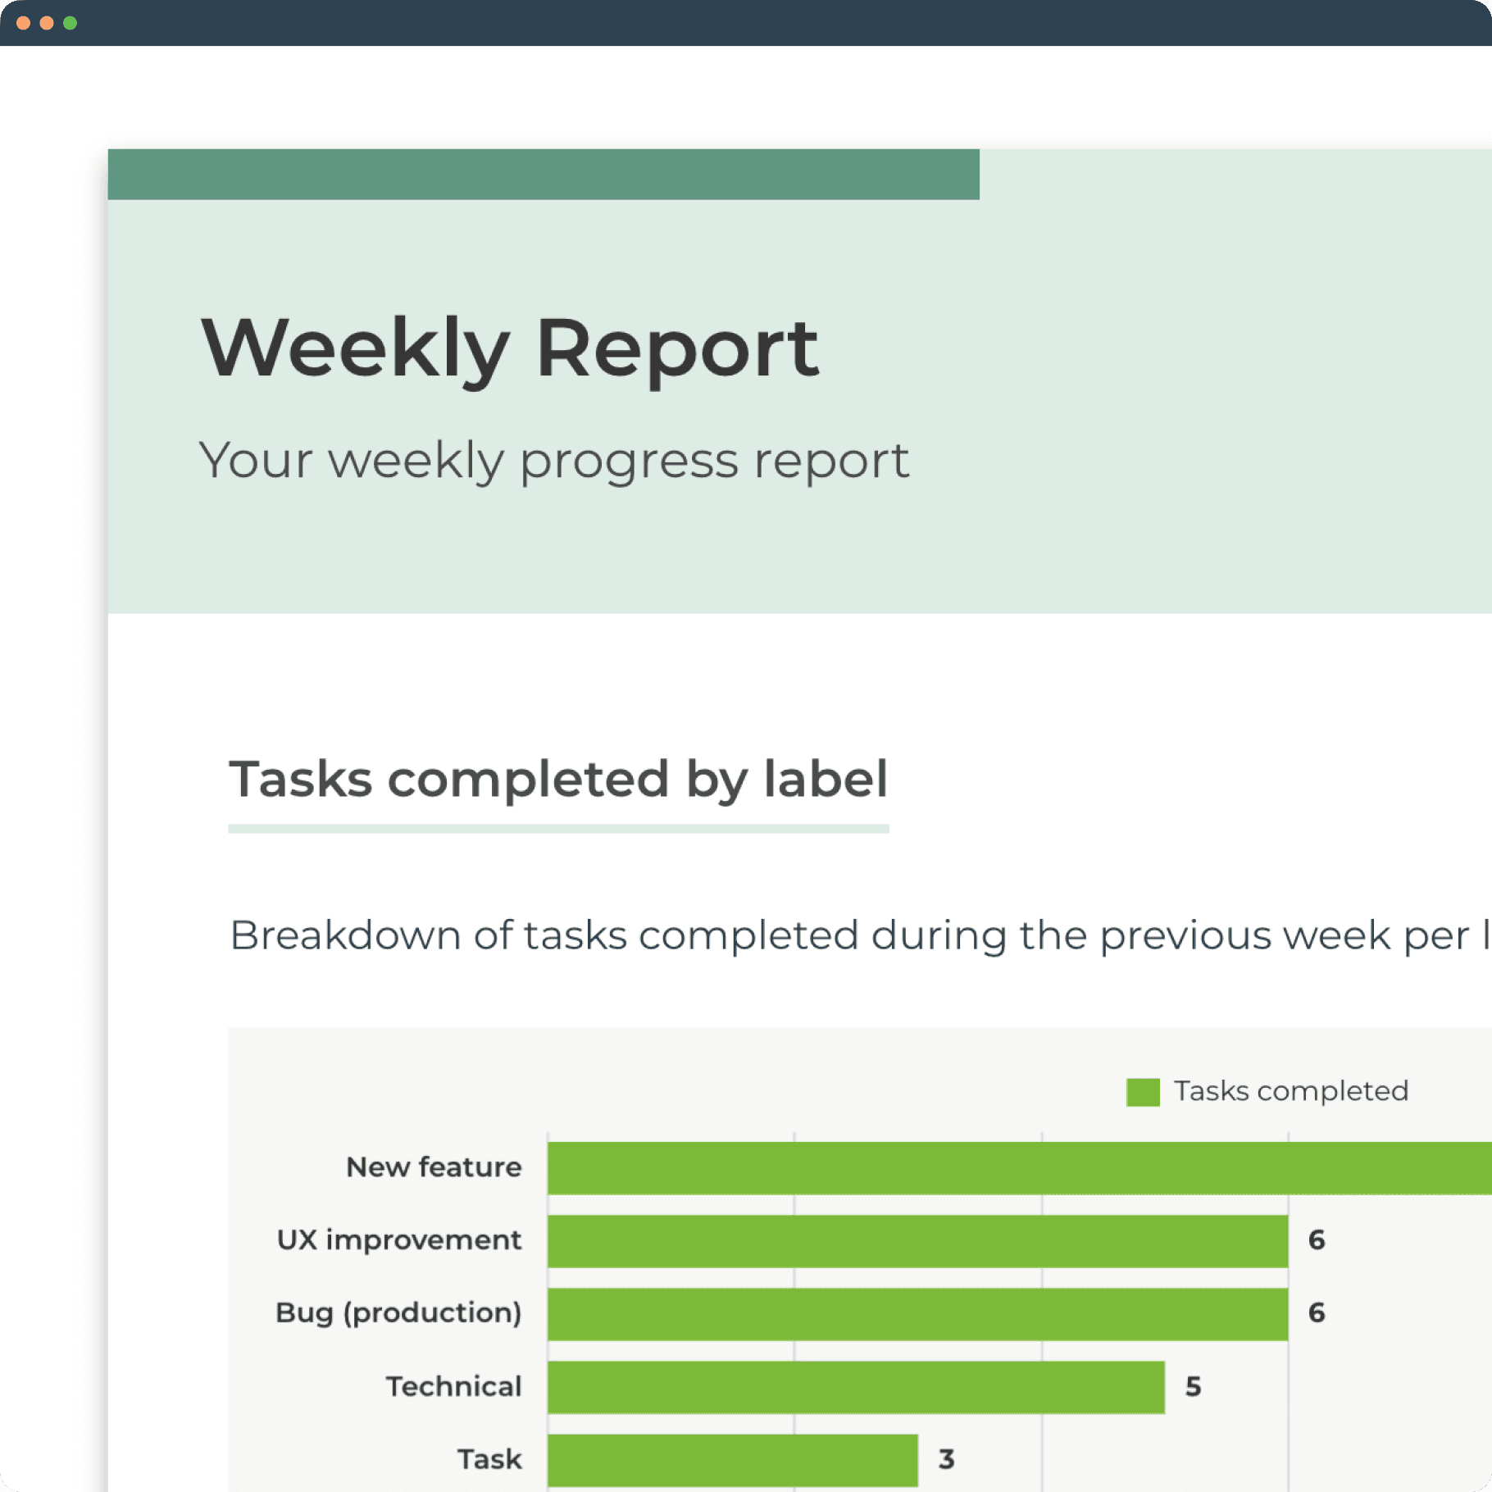Click the UX improvement axis label
Viewport: 1492px width, 1492px height.
399,1240
